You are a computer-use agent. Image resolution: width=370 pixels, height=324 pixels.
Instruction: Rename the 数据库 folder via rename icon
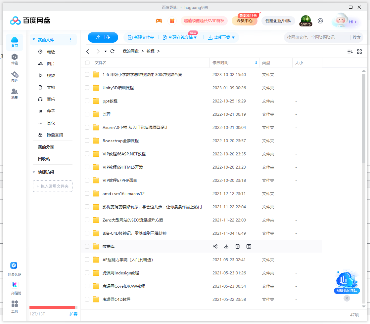tap(249, 246)
